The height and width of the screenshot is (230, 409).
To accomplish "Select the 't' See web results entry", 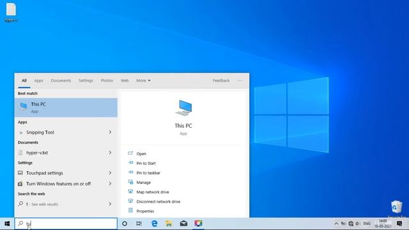I will click(61, 204).
